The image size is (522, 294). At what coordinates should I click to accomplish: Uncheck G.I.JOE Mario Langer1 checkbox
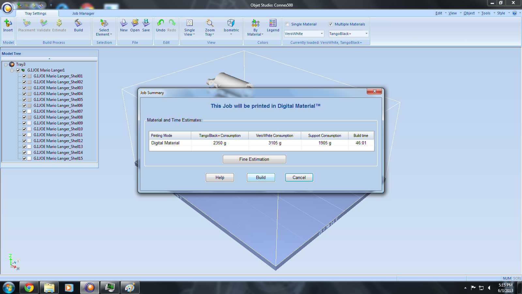point(18,70)
